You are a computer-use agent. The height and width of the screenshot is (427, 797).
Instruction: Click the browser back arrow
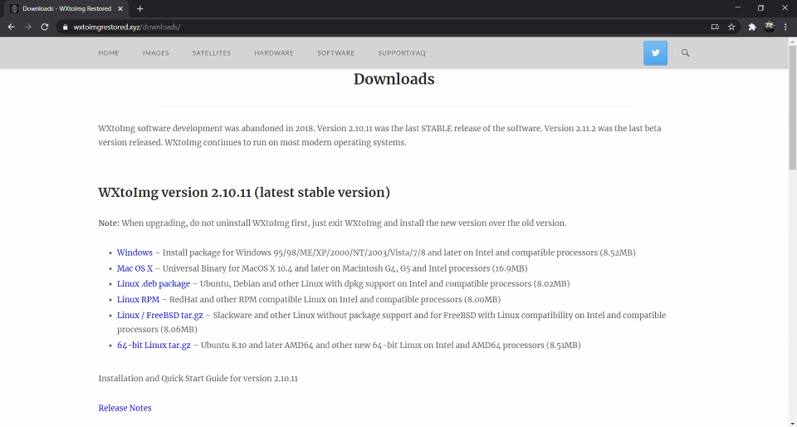[11, 27]
